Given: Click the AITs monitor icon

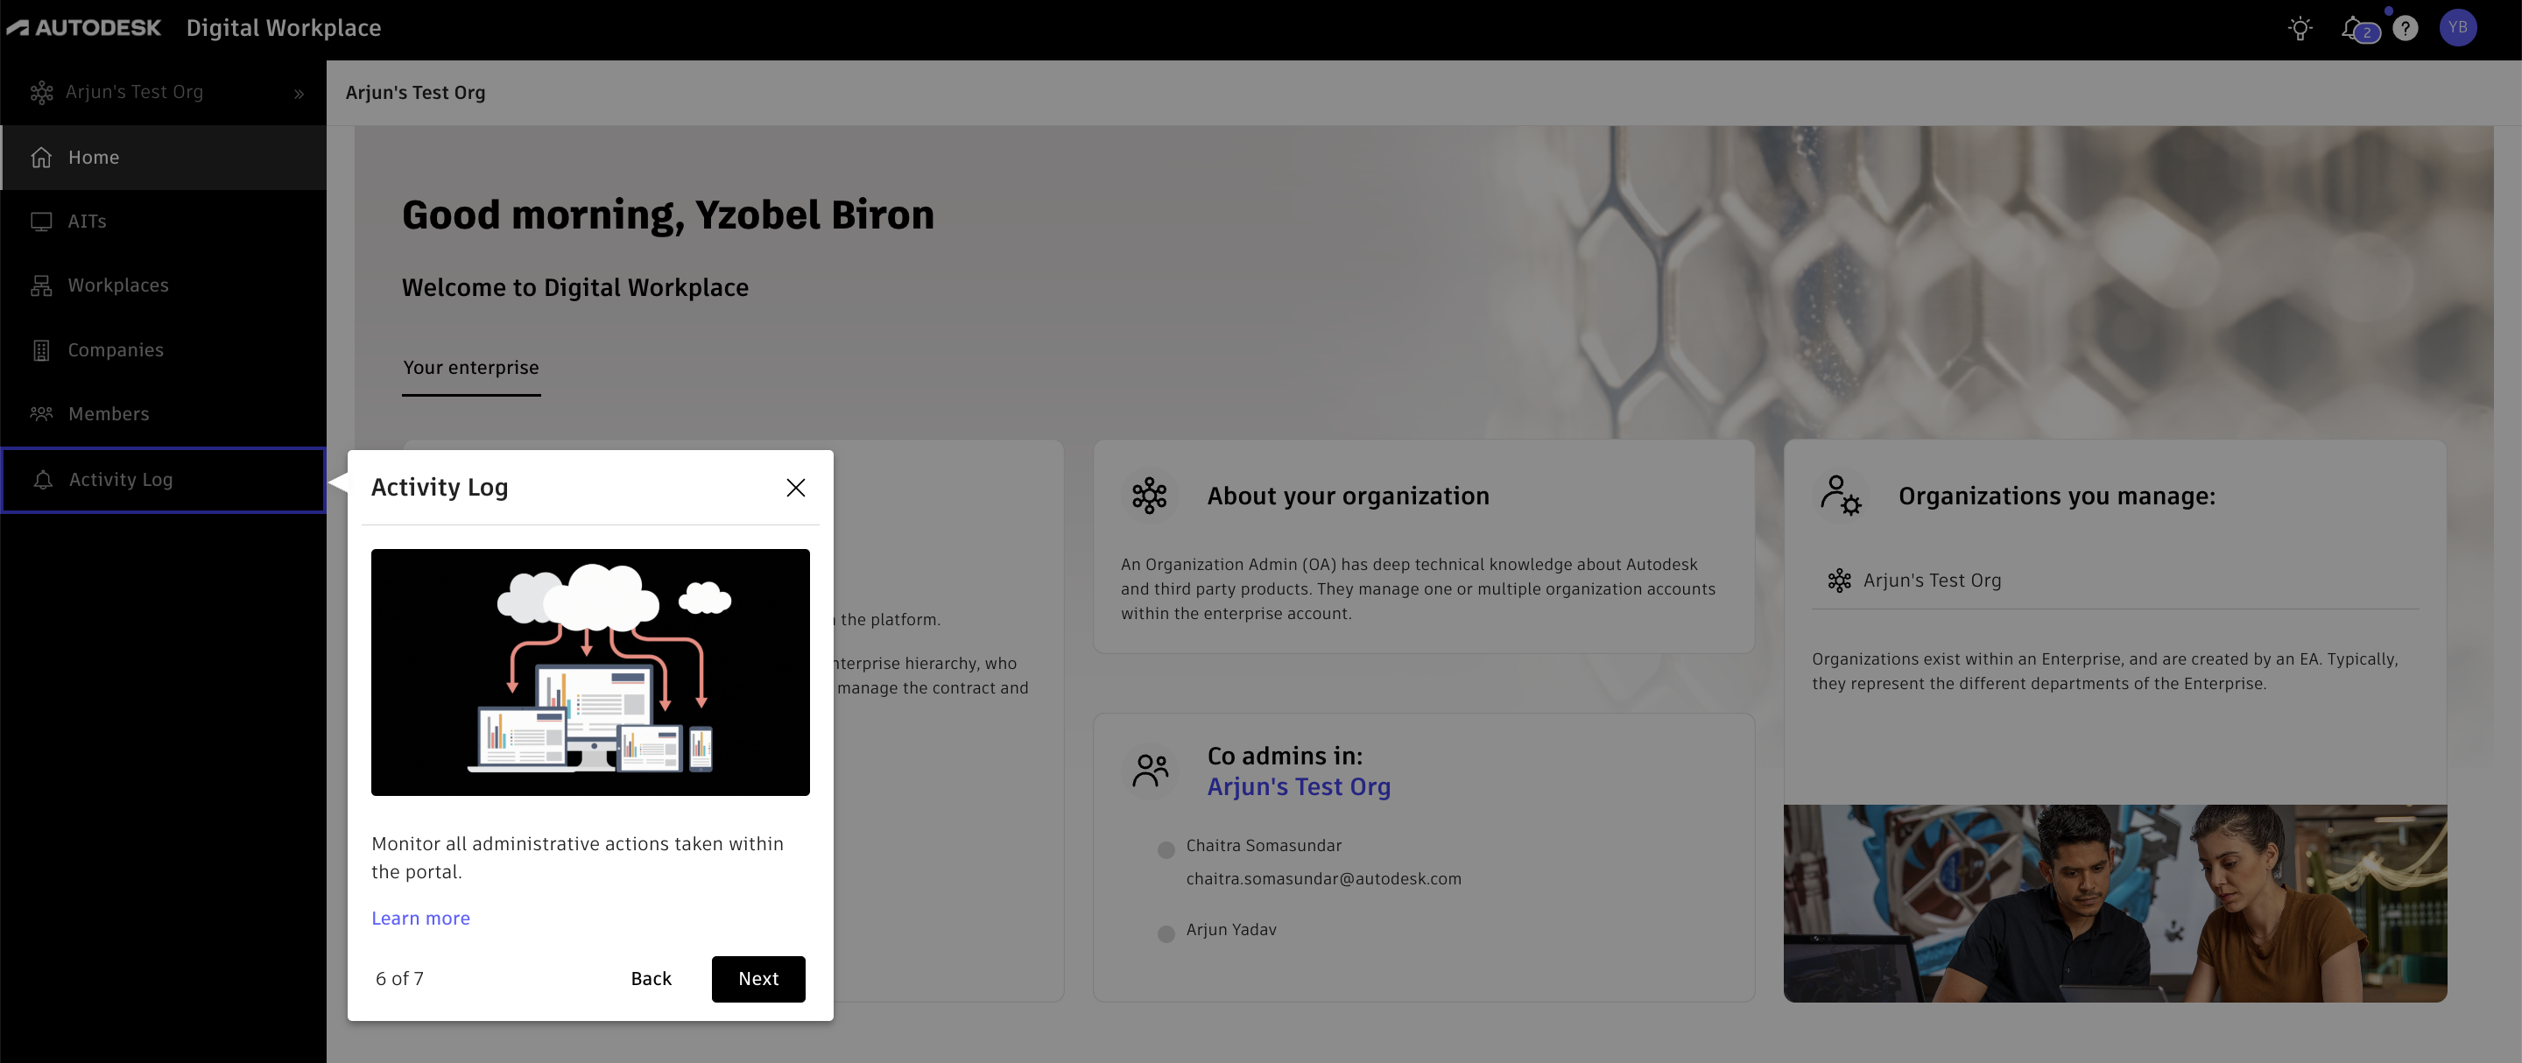Looking at the screenshot, I should point(41,222).
